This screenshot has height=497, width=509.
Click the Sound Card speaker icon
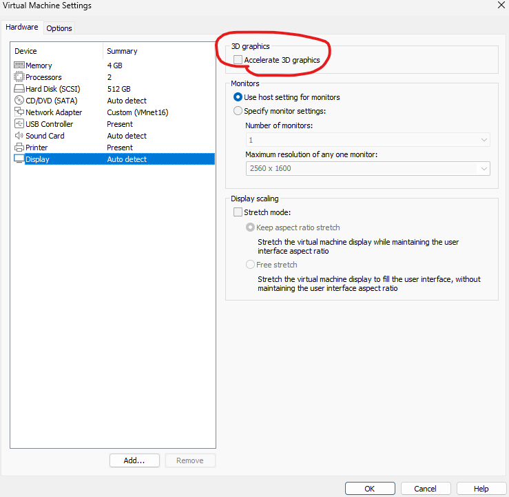tap(19, 136)
